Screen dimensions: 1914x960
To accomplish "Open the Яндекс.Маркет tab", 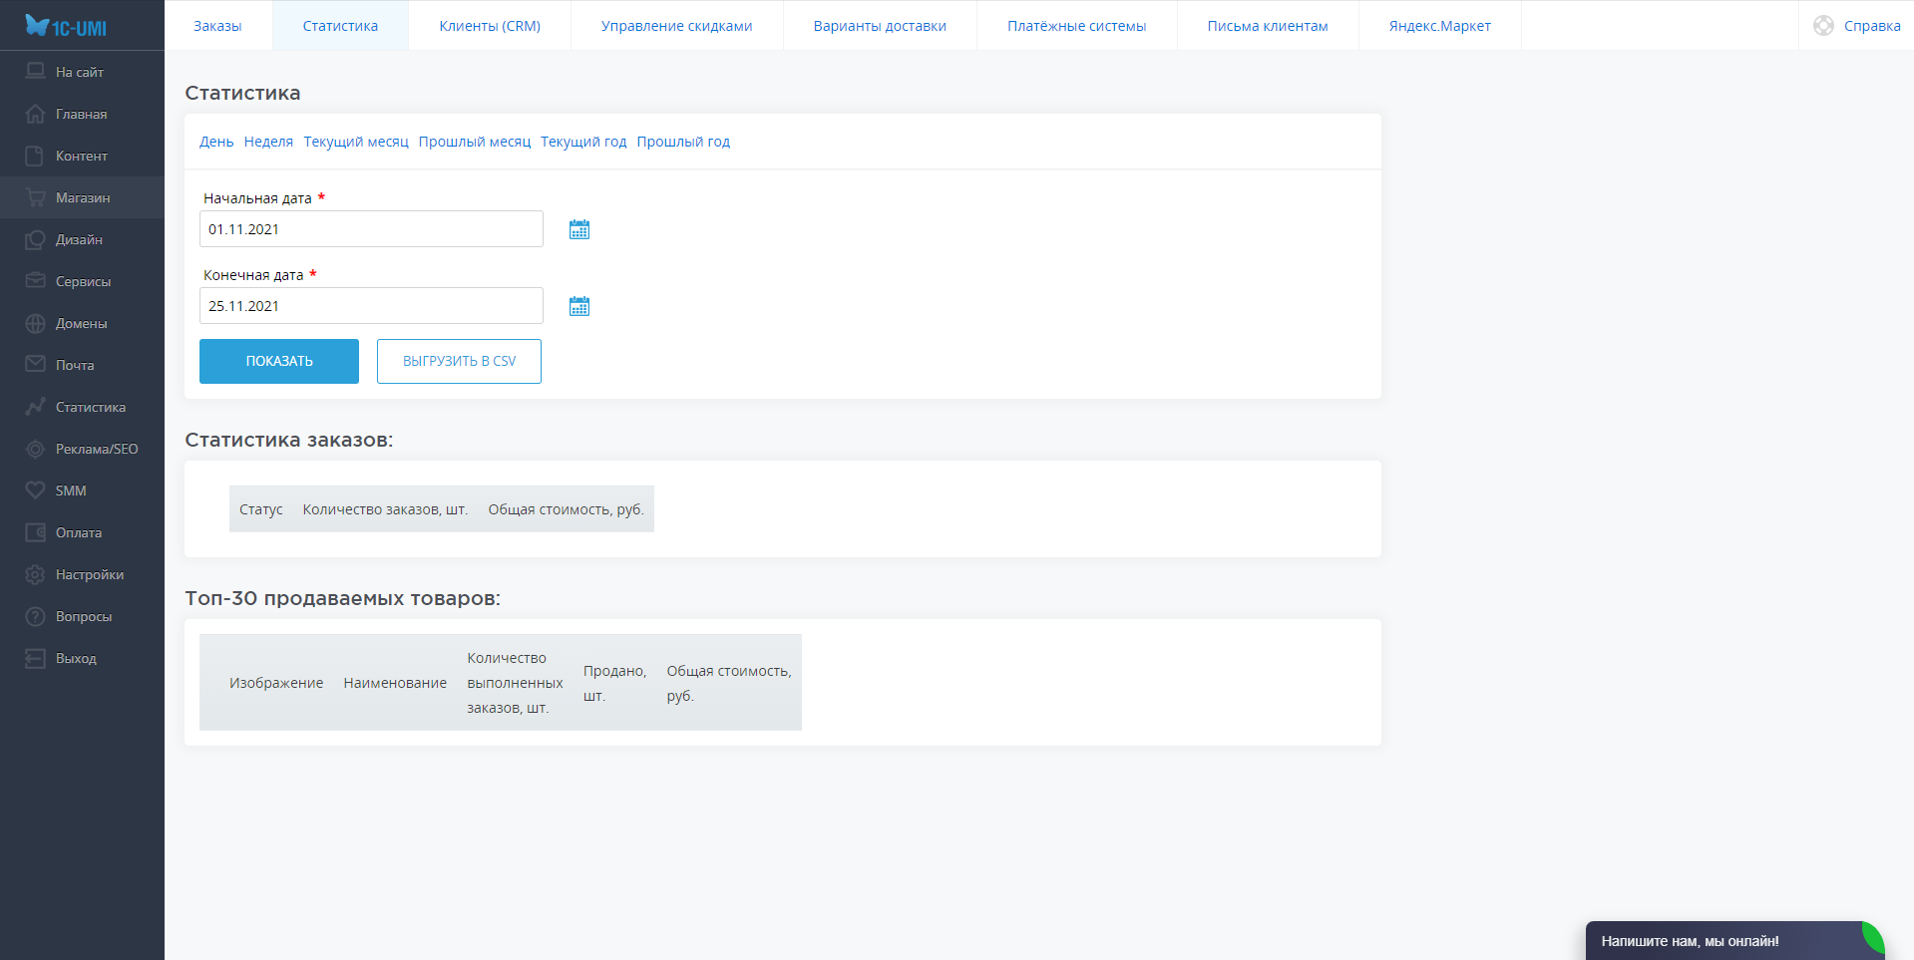I will [x=1440, y=26].
